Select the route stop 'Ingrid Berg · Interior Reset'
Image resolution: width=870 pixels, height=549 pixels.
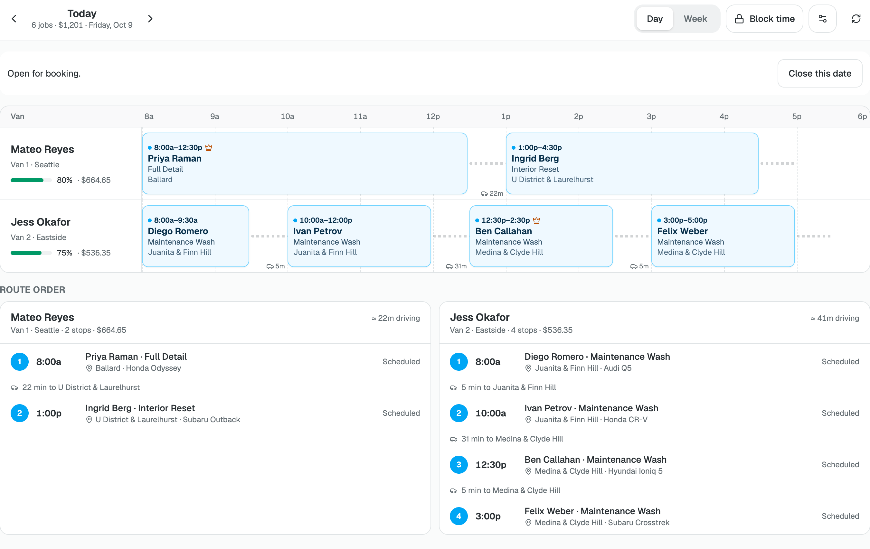[x=215, y=413]
